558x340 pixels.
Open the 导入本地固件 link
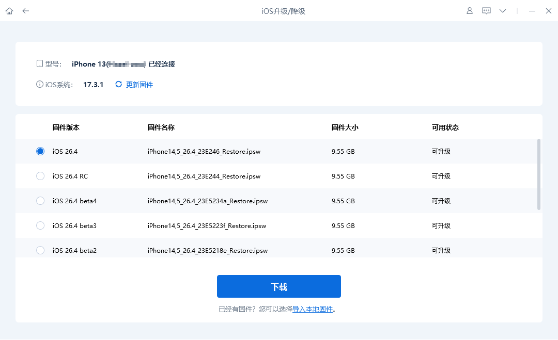pyautogui.click(x=314, y=309)
